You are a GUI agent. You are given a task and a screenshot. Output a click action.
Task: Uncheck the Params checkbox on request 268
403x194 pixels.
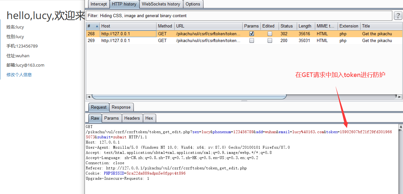point(251,33)
